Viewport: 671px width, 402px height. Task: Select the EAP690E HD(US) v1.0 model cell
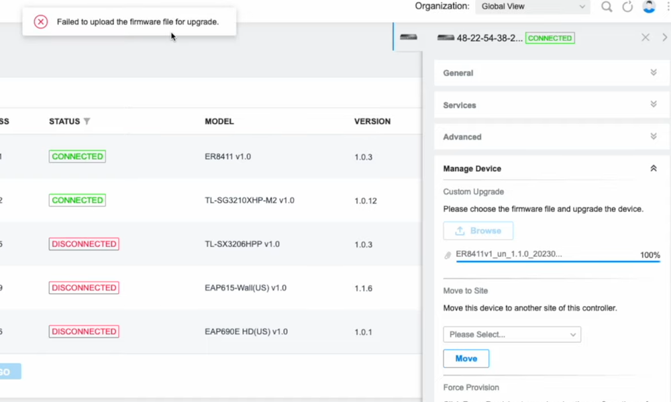pos(246,332)
